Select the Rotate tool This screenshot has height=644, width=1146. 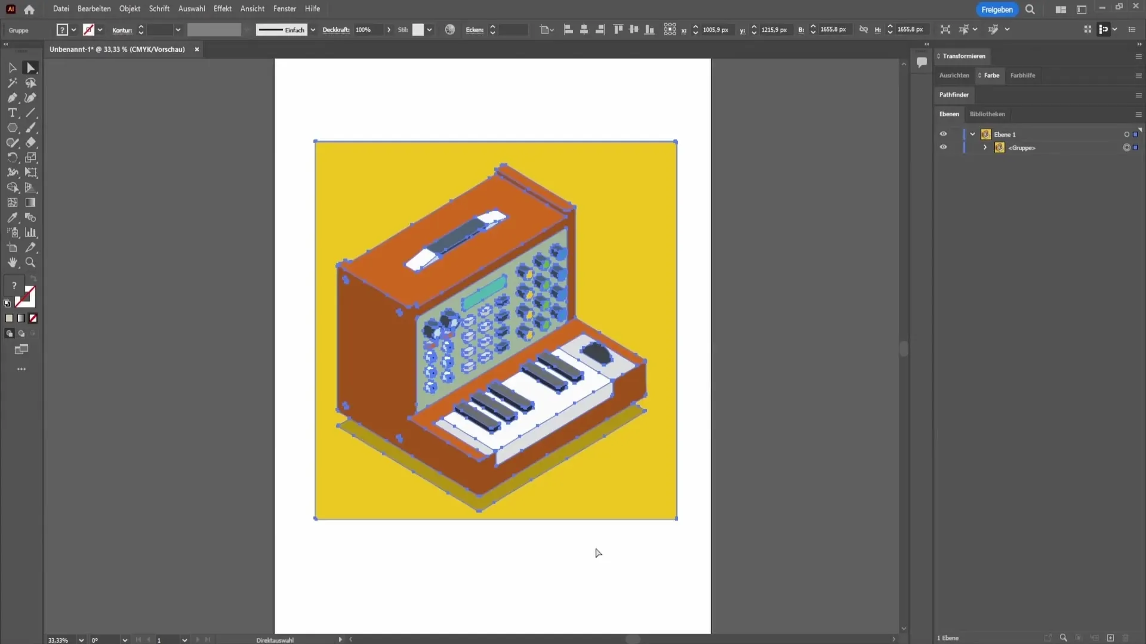coord(13,157)
